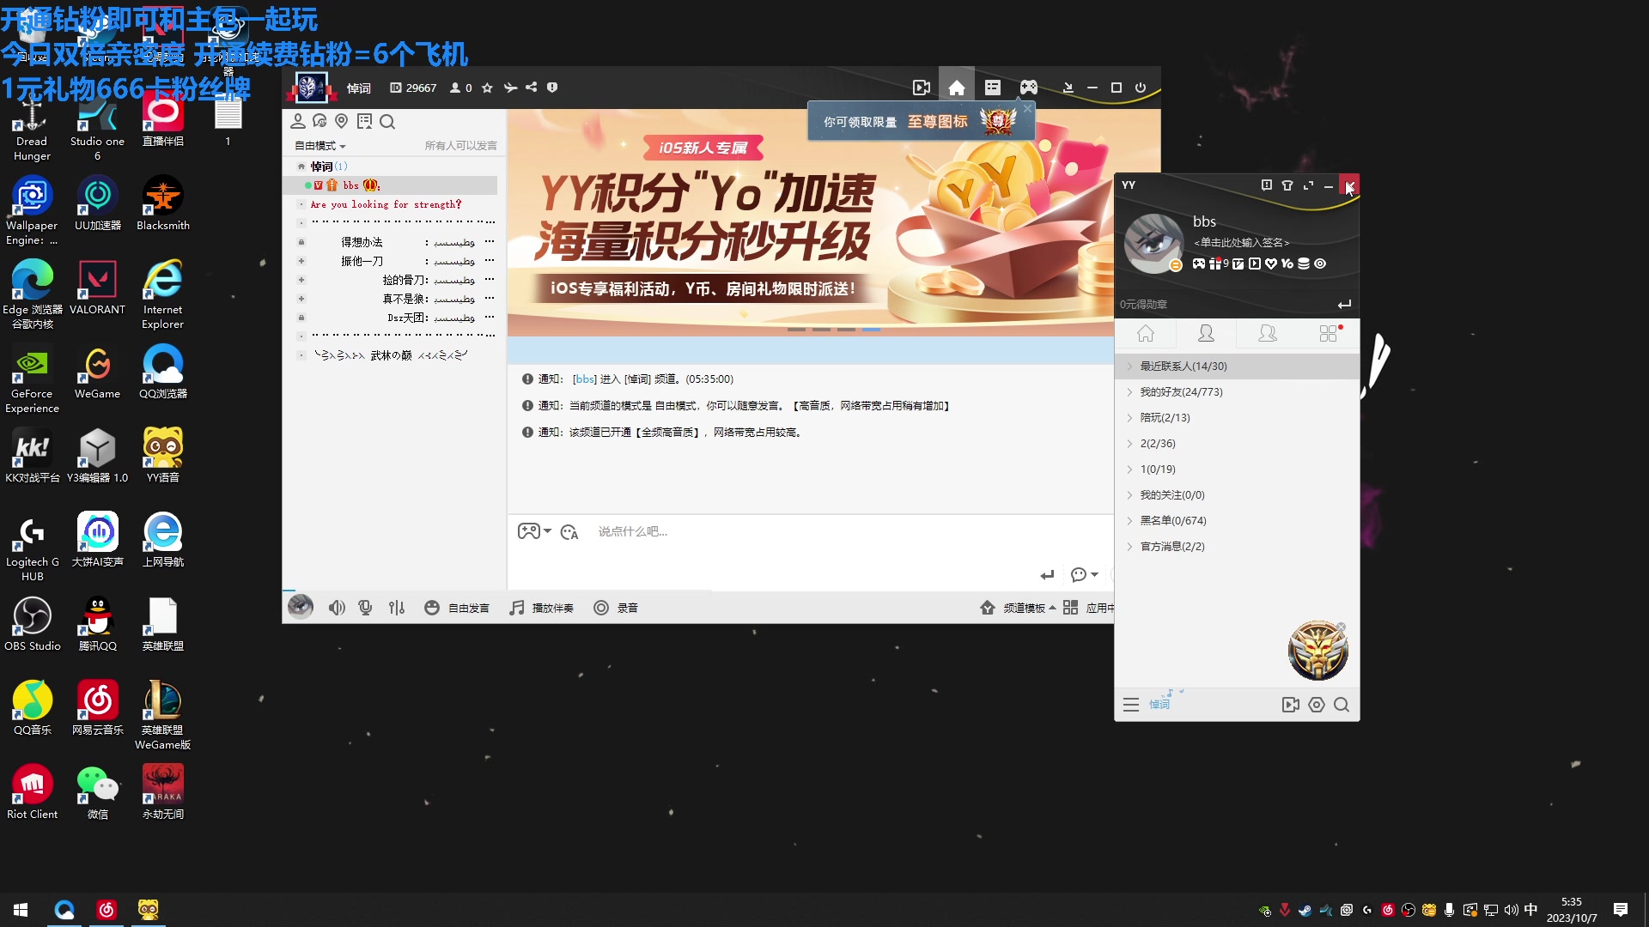Open 自由模式 channel mode dropdown
Screen dimensions: 1649x927
point(320,146)
